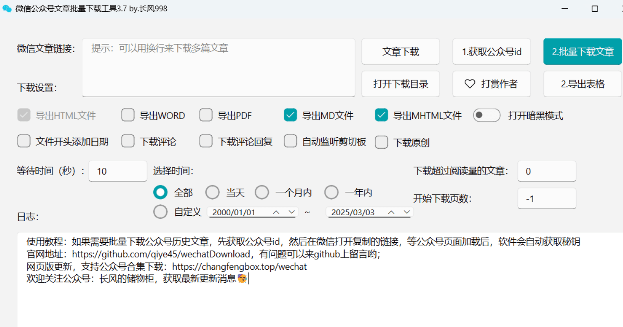Decrease start date with down arrow

tap(291, 212)
